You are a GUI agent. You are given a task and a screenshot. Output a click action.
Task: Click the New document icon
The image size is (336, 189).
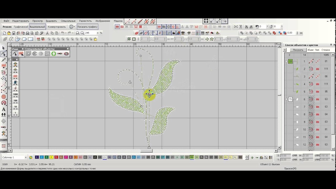pos(4,33)
